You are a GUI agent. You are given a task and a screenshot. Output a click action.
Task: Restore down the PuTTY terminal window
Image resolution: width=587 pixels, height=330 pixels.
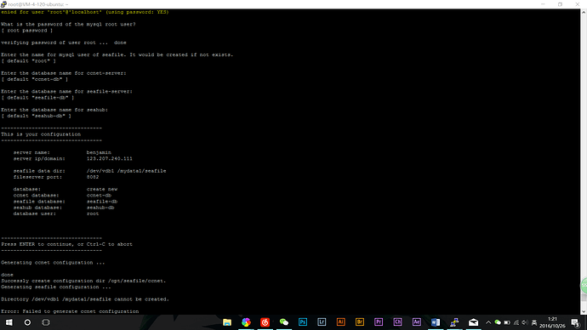560,4
